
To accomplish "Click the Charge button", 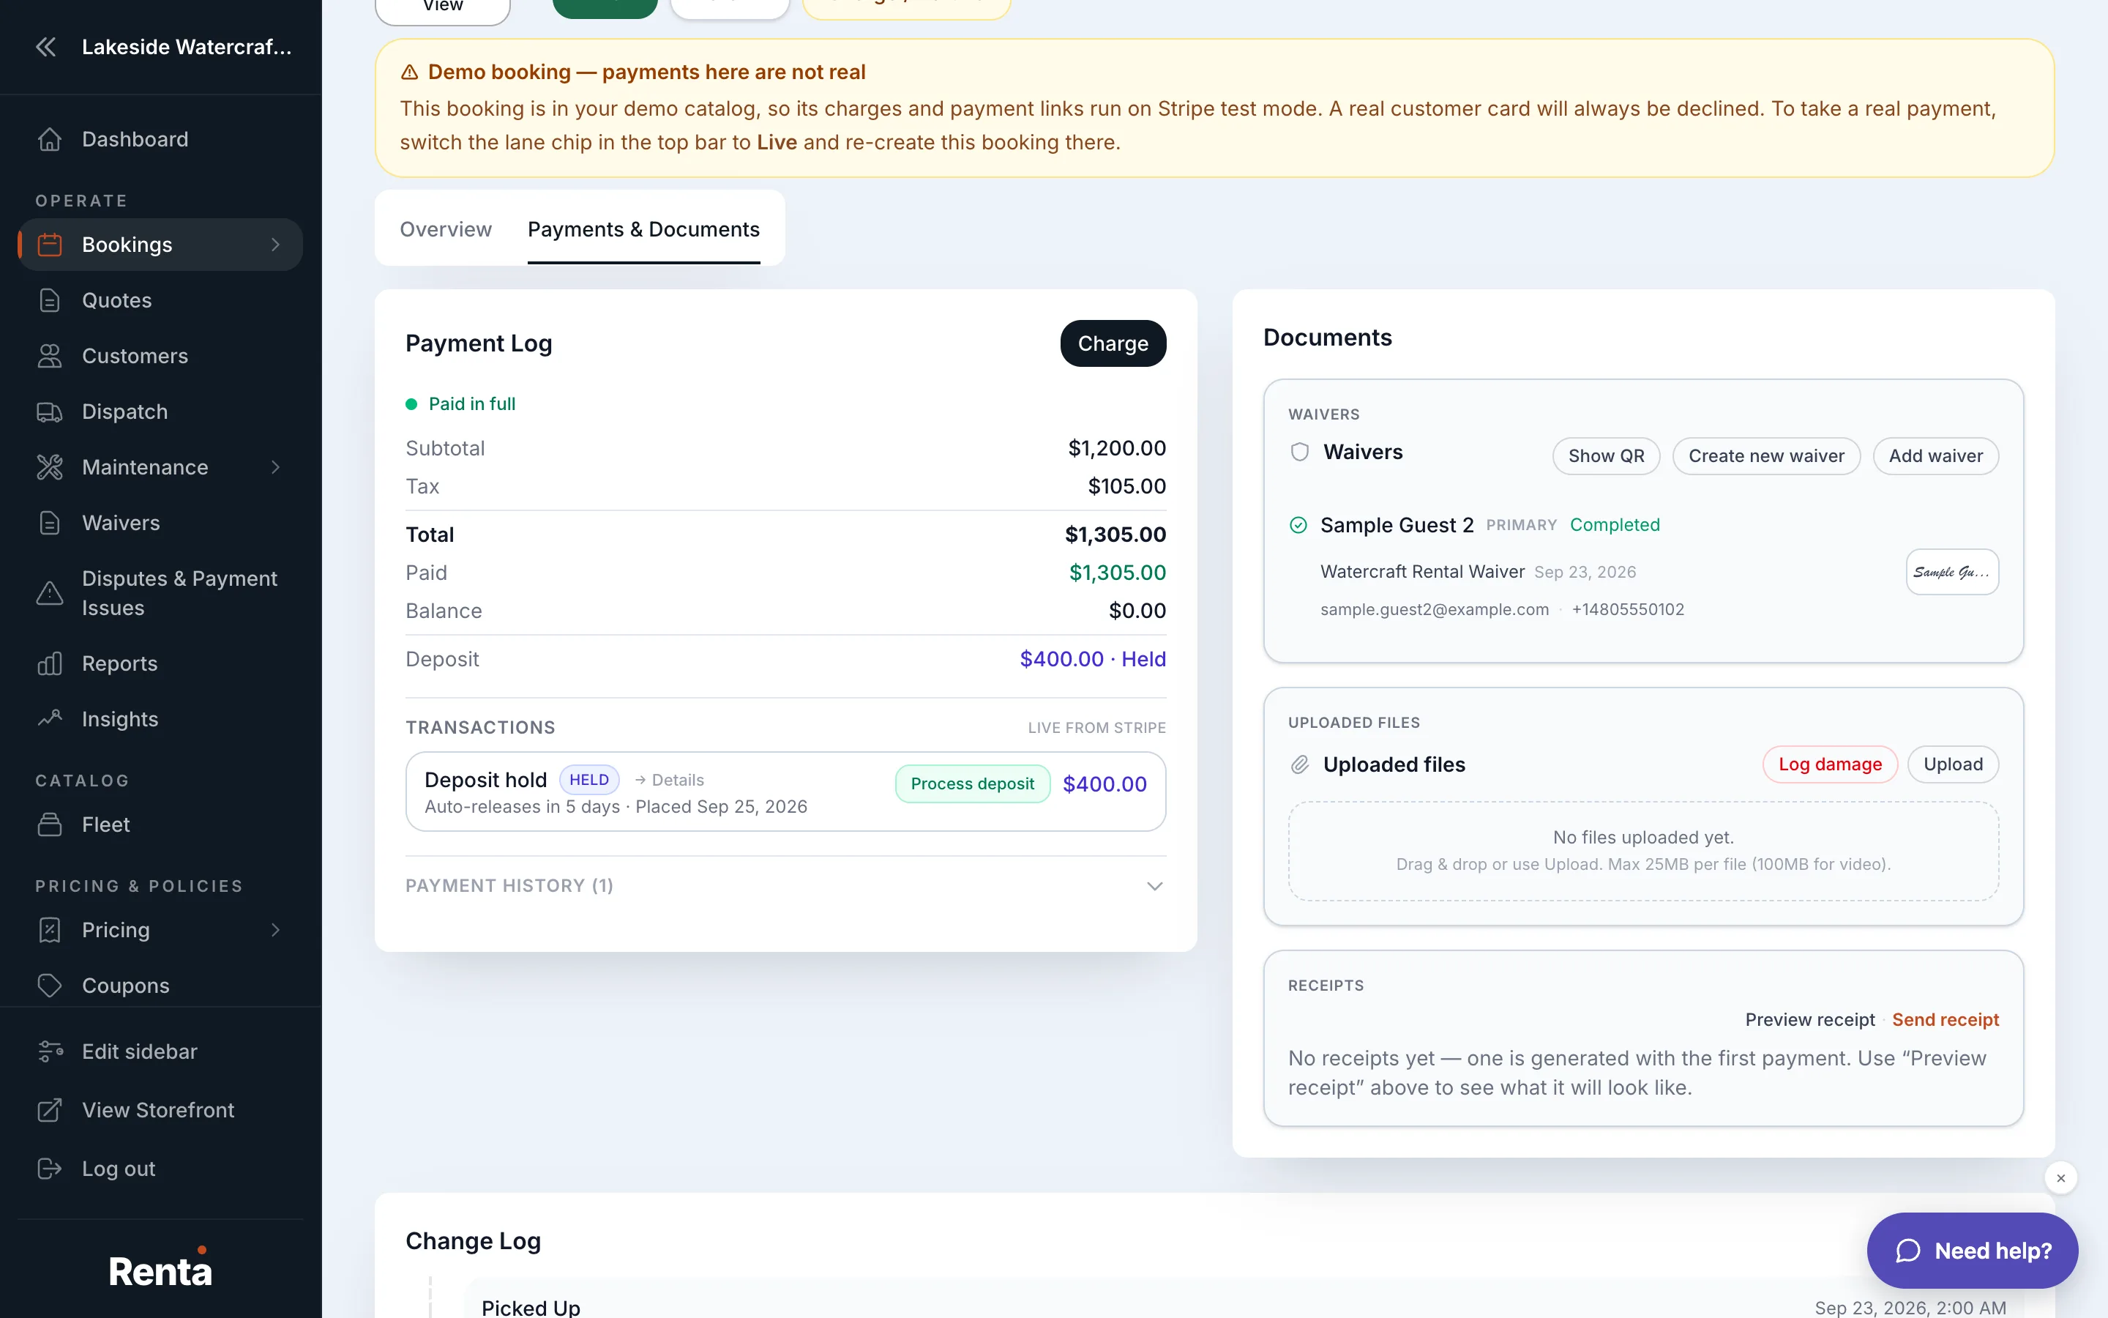I will click(x=1113, y=343).
